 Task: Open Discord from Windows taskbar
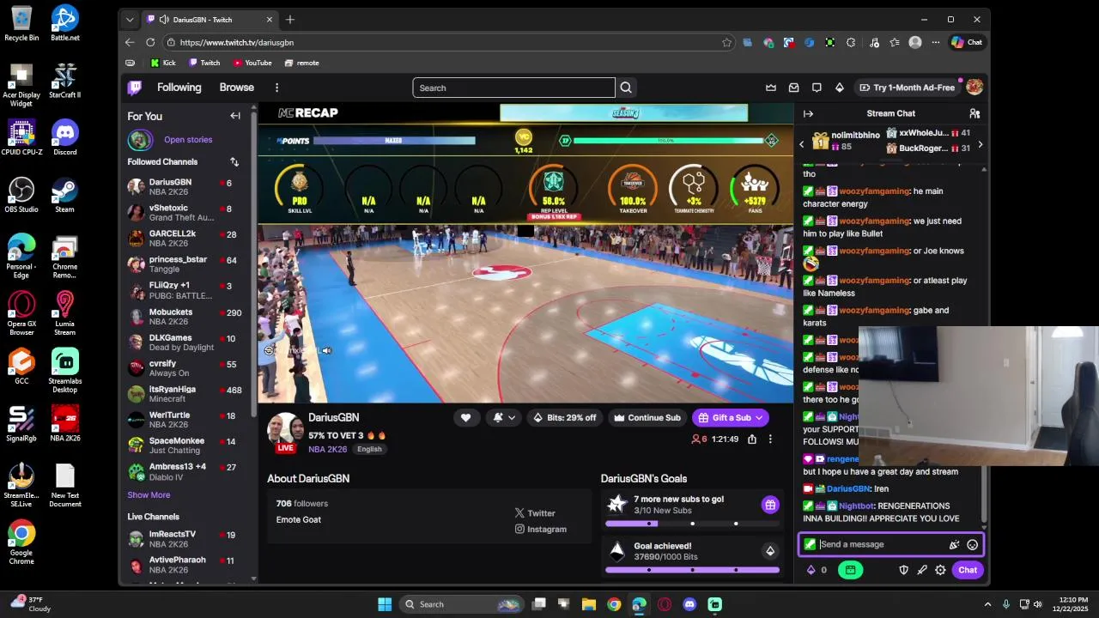pos(689,604)
